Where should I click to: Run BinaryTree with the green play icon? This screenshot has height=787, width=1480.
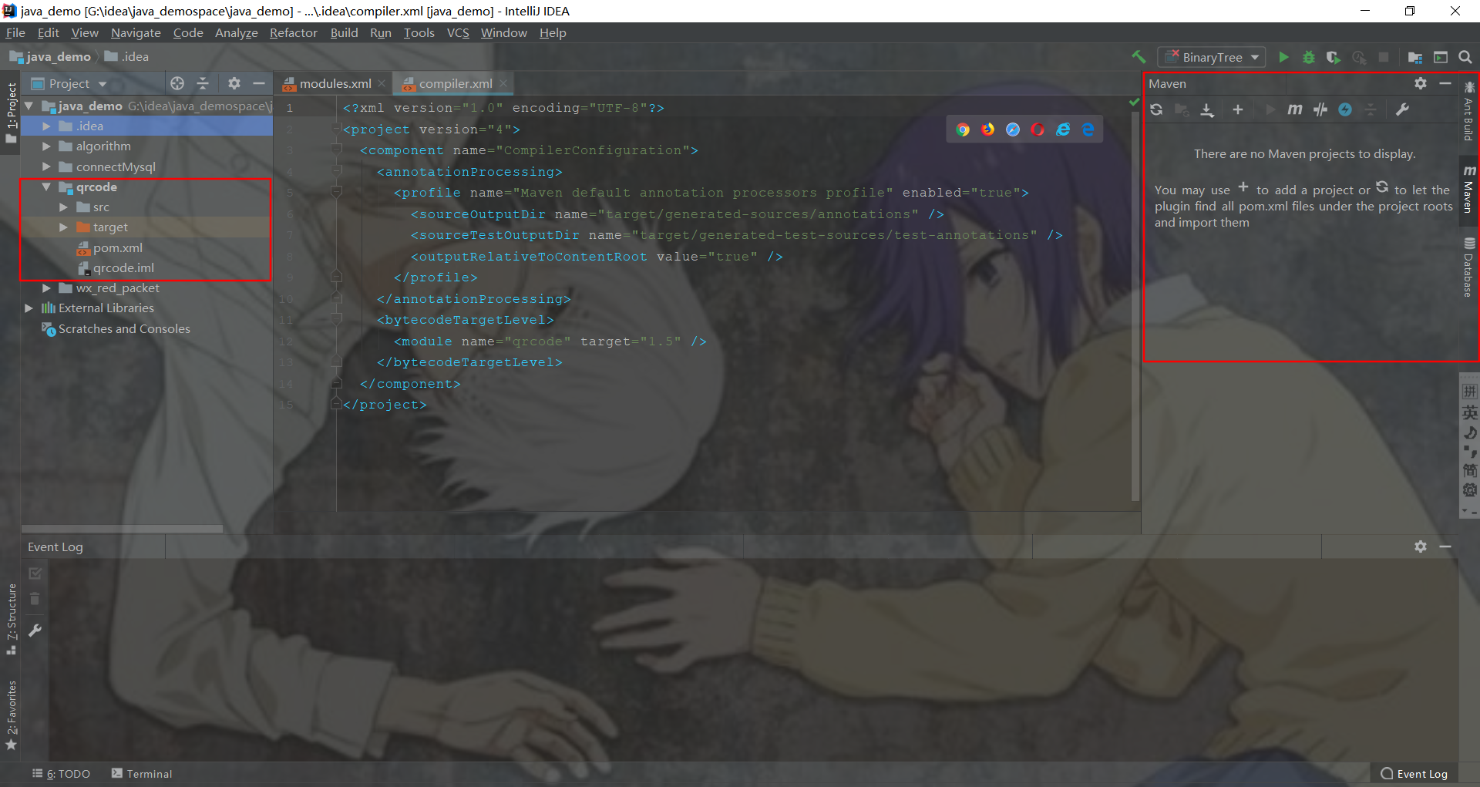(x=1283, y=57)
